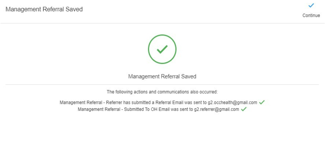Click the Continue label text
This screenshot has width=328, height=143.
pyautogui.click(x=311, y=15)
